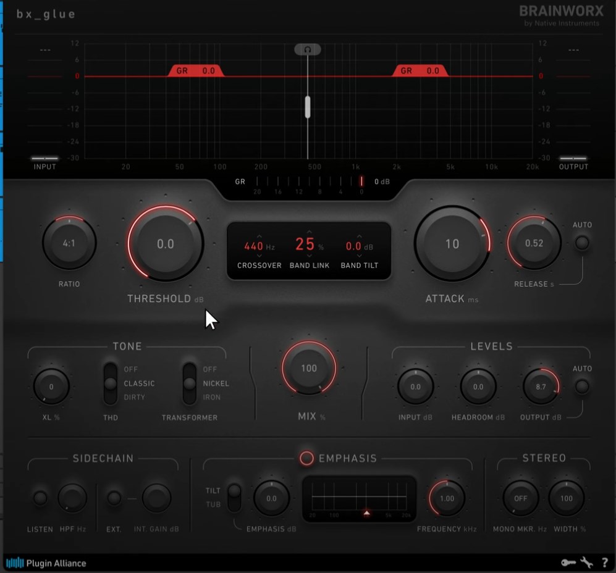616x573 pixels.
Task: Click the emphasis frequency triangle marker
Action: (x=366, y=513)
